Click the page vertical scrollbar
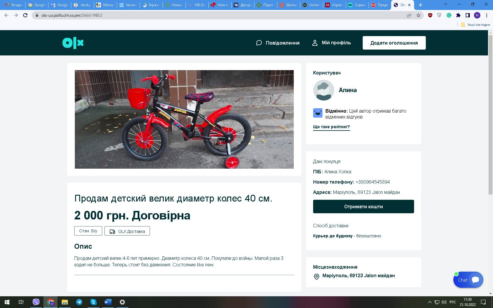493x308 pixels. pyautogui.click(x=490, y=117)
